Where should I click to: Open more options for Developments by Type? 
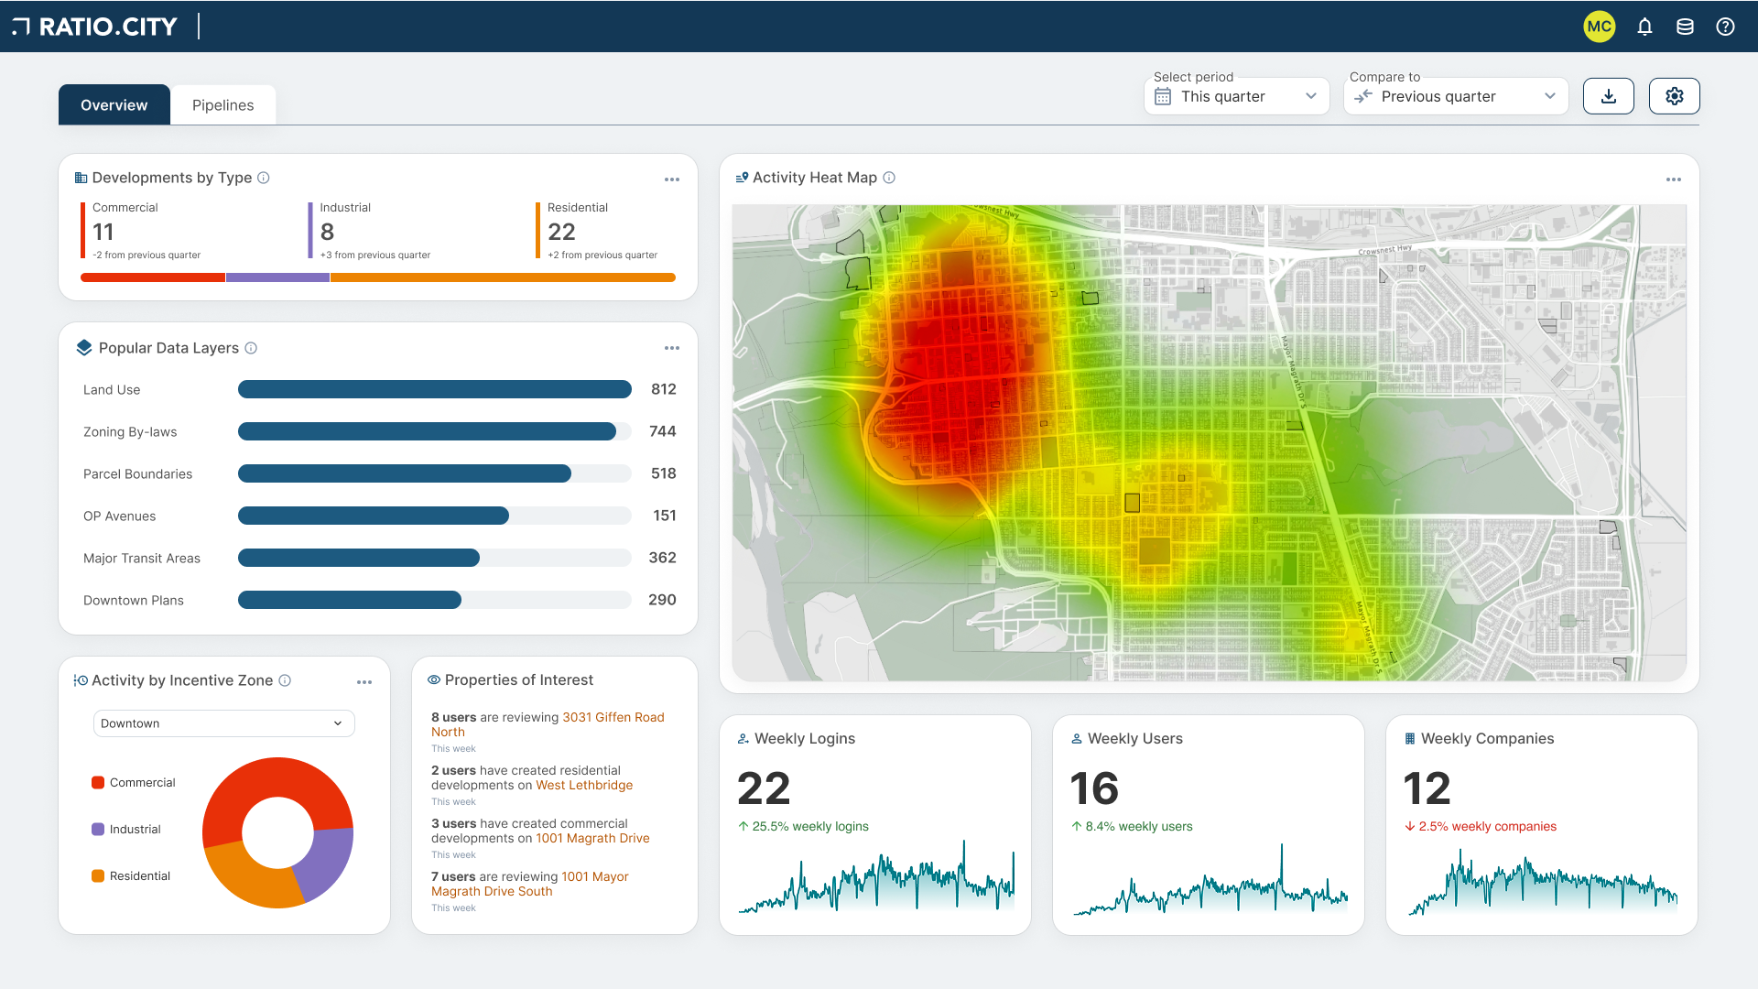point(672,179)
